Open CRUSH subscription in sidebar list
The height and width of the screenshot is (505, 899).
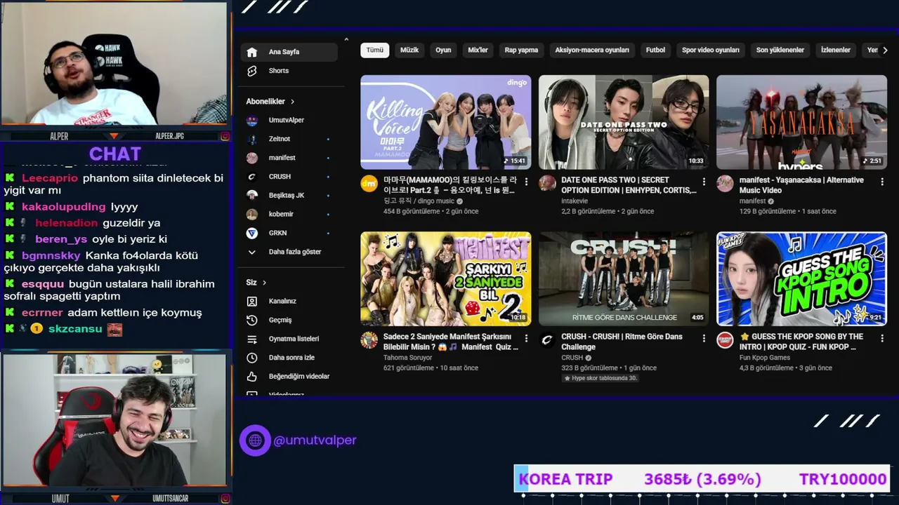[289, 177]
